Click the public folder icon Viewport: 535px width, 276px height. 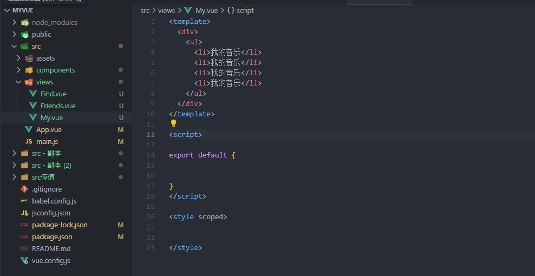[24, 35]
